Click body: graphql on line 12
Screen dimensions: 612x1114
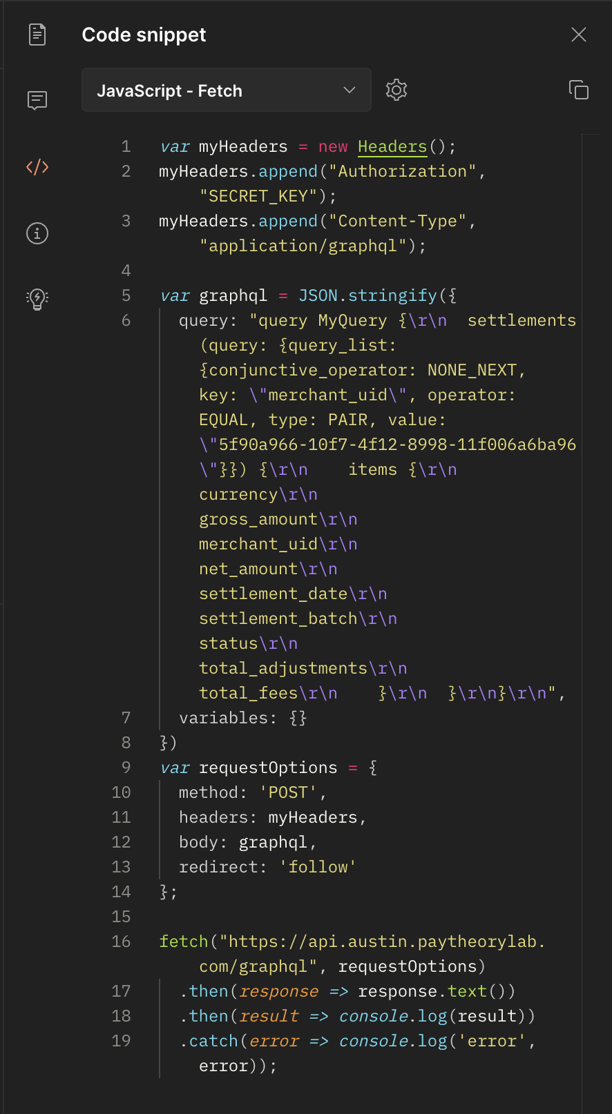247,842
